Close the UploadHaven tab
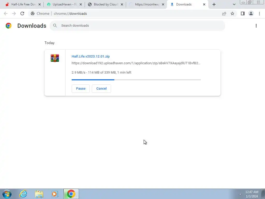Viewport: 265px width, 199px height. [x=81, y=4]
